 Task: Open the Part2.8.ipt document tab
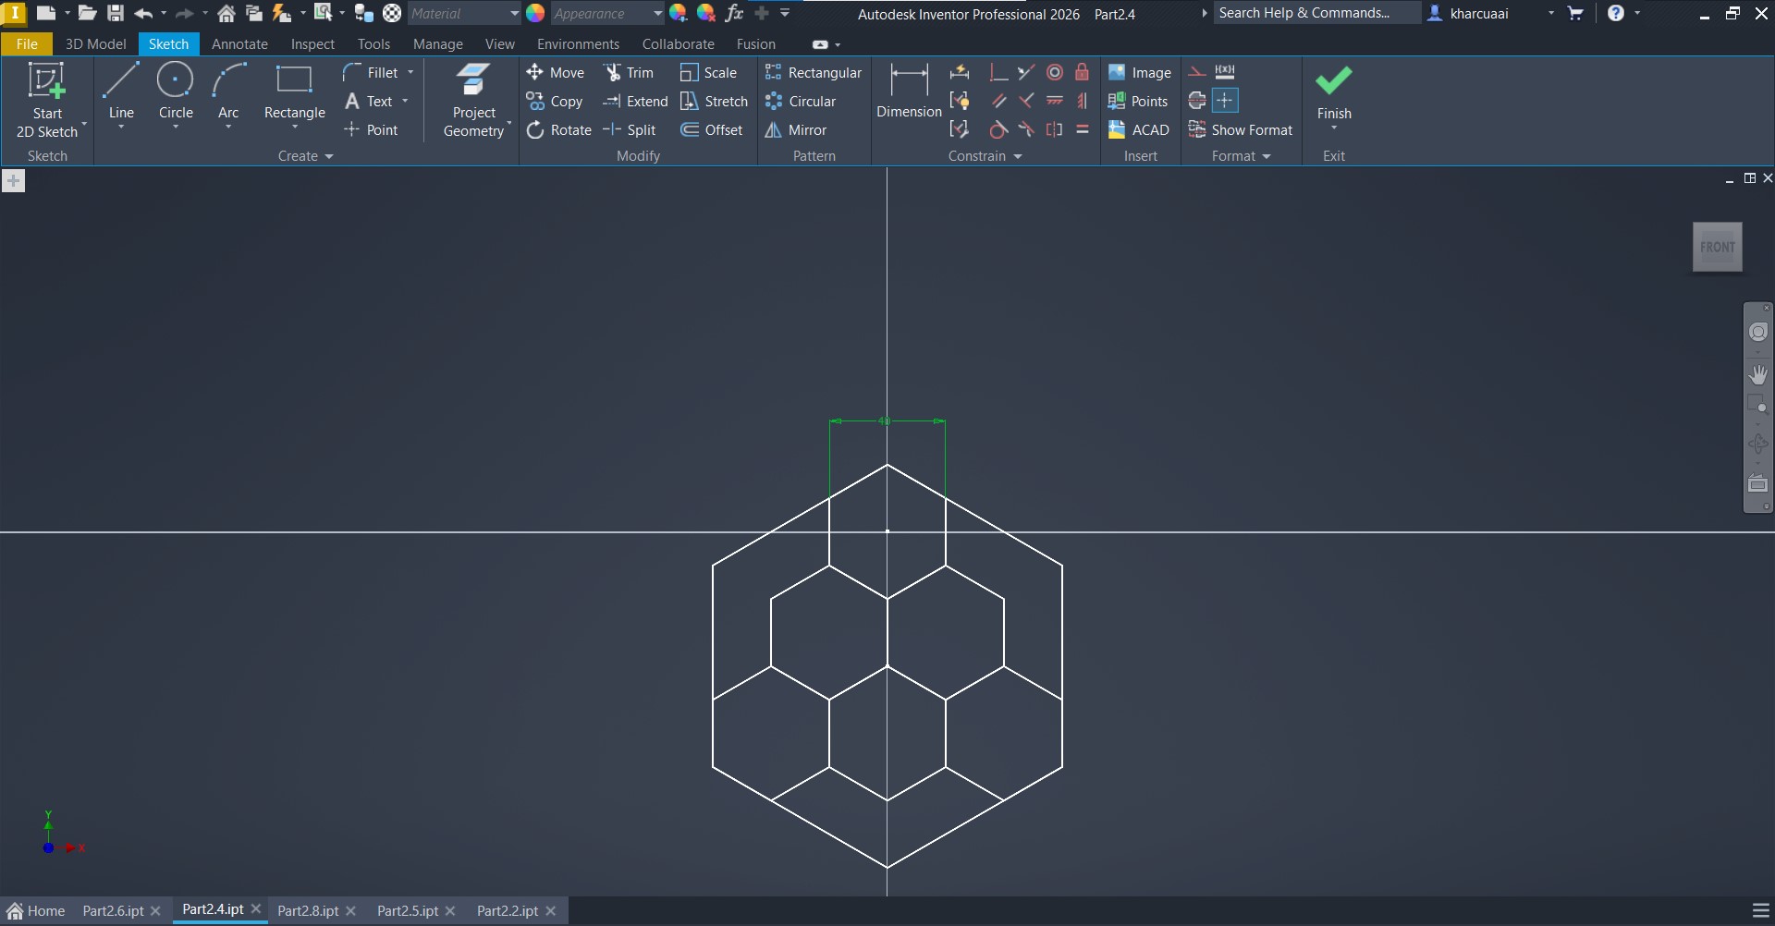pos(308,911)
